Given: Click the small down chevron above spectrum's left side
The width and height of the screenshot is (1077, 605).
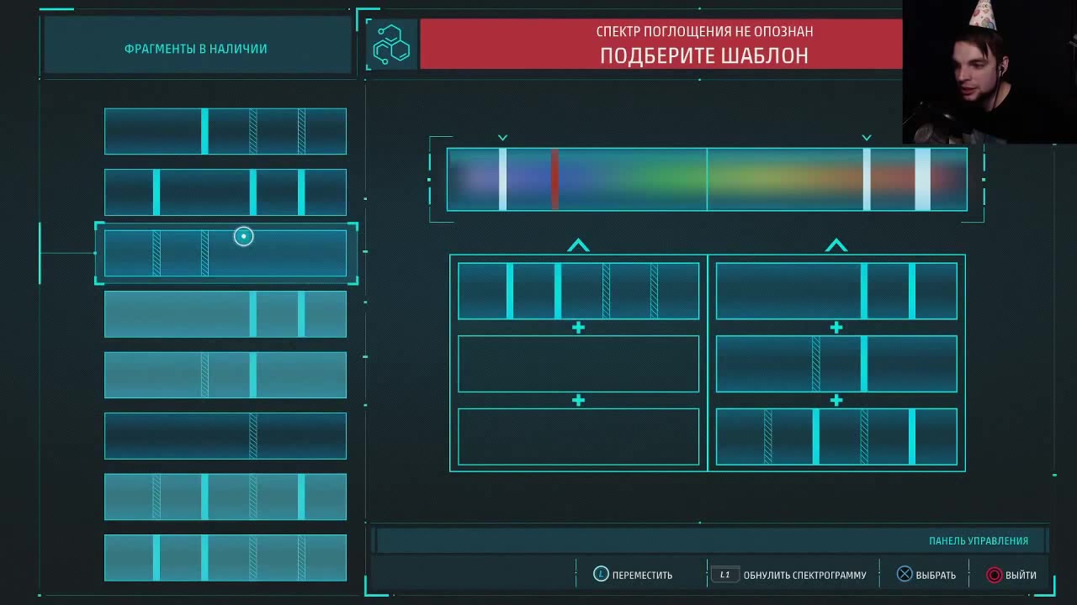Looking at the screenshot, I should coord(502,138).
